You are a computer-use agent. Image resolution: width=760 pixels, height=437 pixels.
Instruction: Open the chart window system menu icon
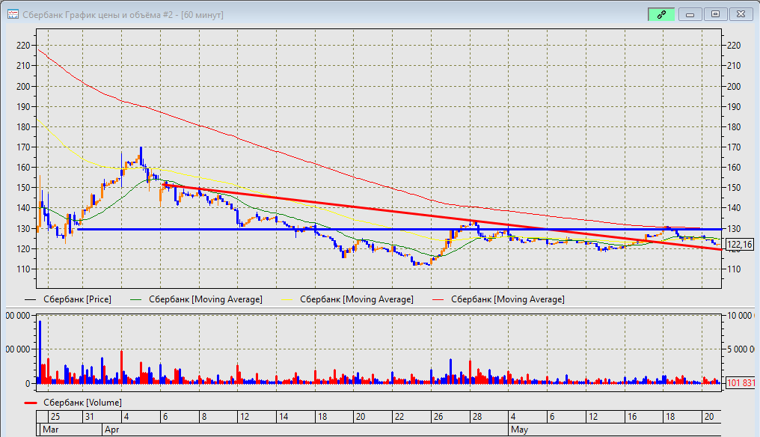click(x=13, y=14)
